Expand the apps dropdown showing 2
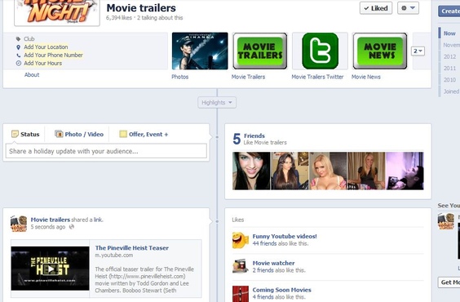This screenshot has height=302, width=460. point(418,51)
